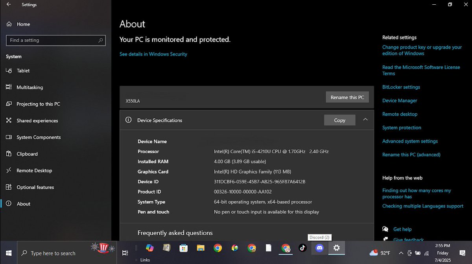Open Checking multiple Languages support link
The image size is (472, 264).
(x=423, y=206)
